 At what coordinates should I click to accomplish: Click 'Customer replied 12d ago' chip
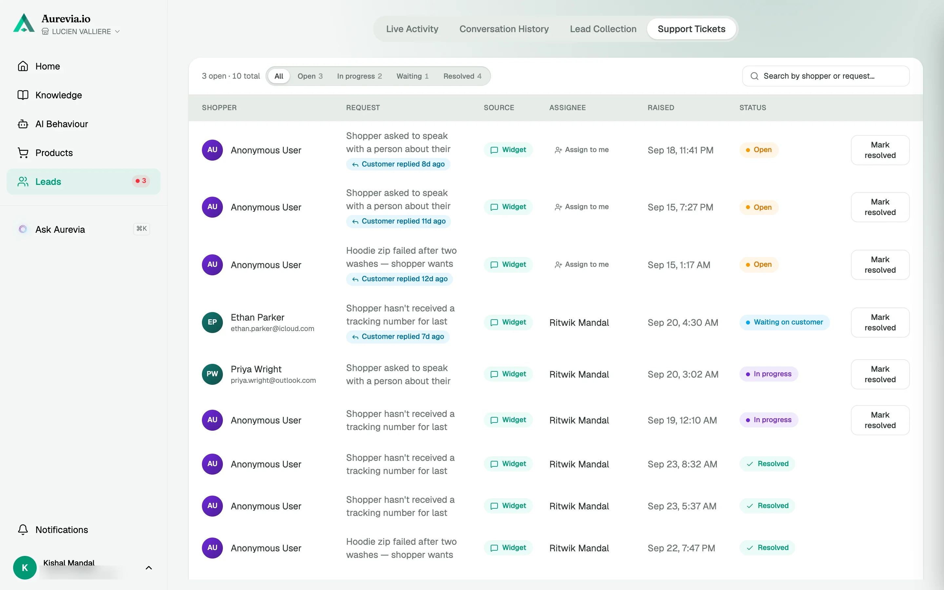(x=400, y=279)
